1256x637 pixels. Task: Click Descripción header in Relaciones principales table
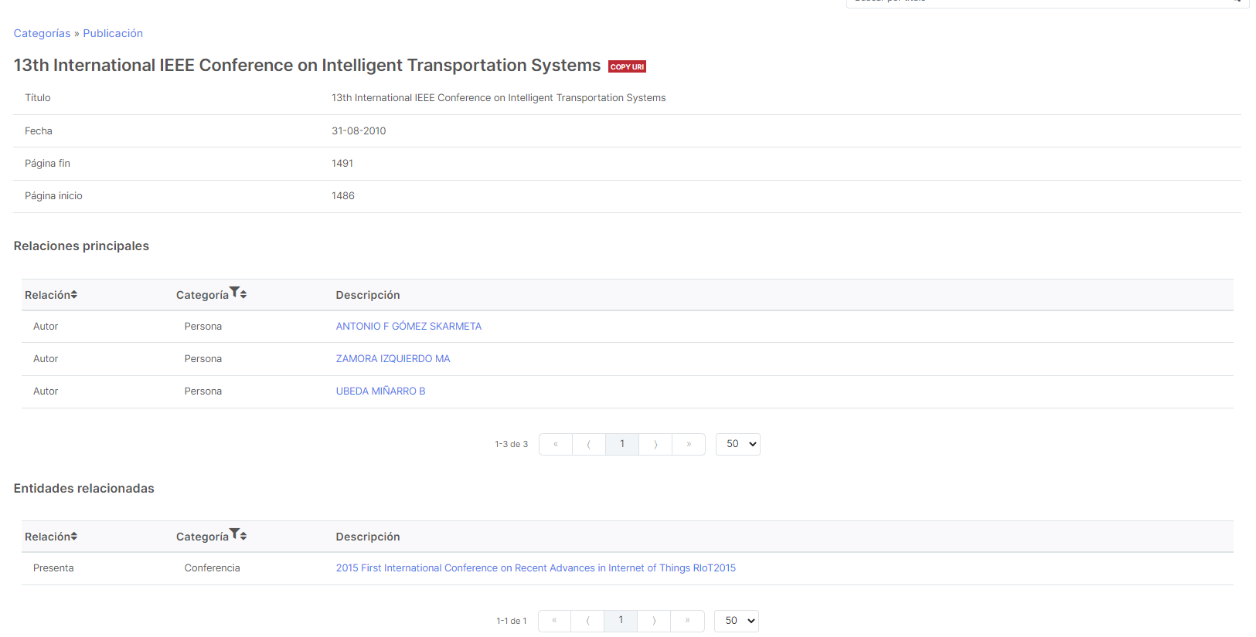(x=368, y=295)
